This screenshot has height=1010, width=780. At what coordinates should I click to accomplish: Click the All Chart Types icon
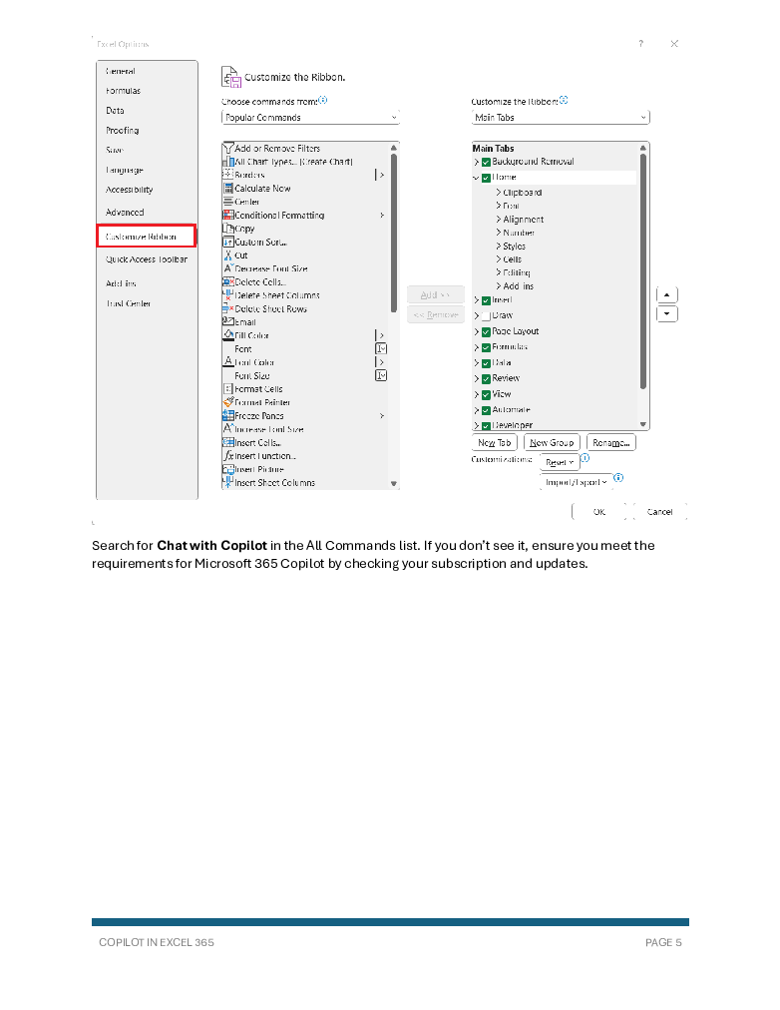tap(227, 162)
